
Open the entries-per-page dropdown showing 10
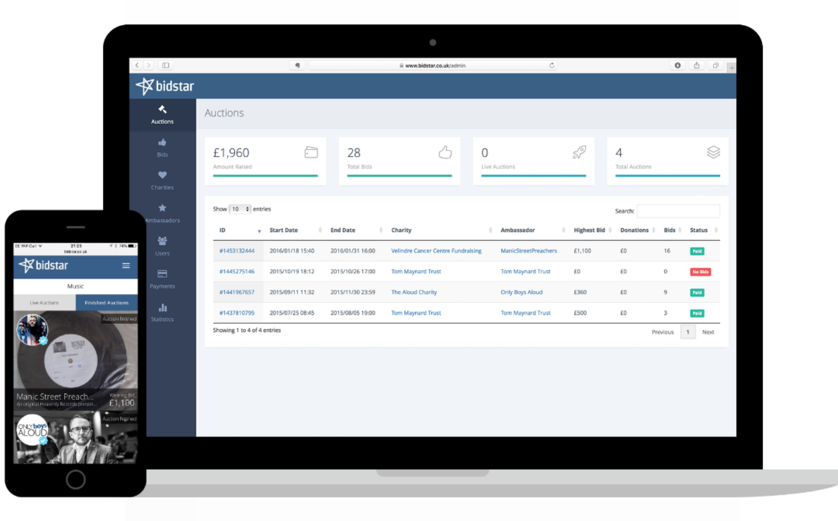coord(240,209)
